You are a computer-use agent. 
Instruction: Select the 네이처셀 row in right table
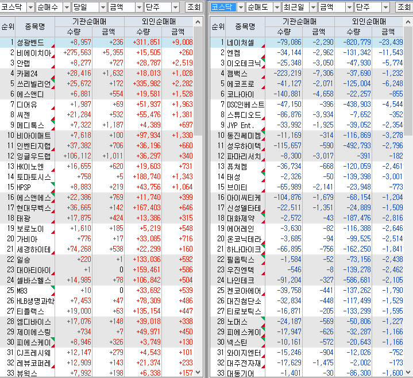[x=307, y=43]
